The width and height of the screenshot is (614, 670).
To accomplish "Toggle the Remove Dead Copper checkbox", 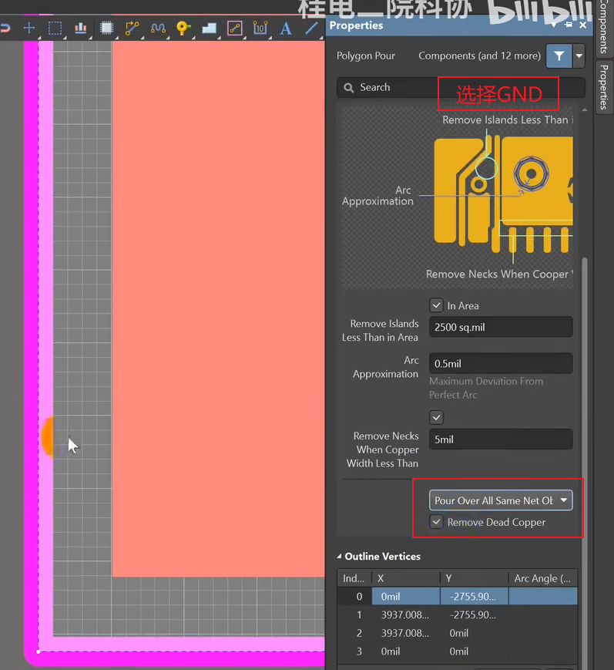I will pos(436,522).
